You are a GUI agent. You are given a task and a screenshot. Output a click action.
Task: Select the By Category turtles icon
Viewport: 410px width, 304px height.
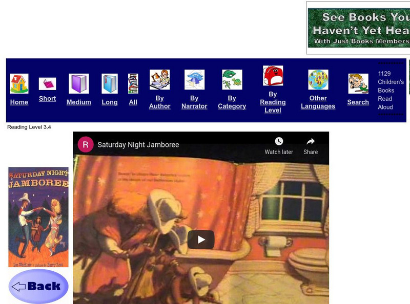point(232,79)
